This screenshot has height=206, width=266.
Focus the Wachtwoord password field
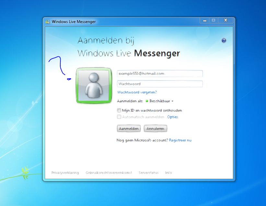click(160, 84)
